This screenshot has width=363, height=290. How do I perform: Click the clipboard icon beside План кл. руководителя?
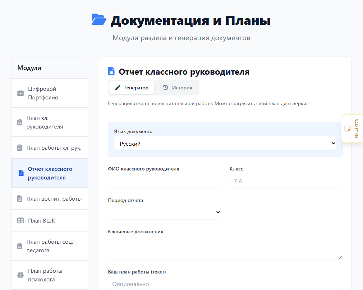point(20,122)
